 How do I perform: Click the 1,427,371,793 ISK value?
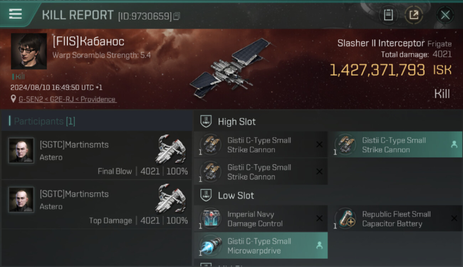[x=390, y=70]
